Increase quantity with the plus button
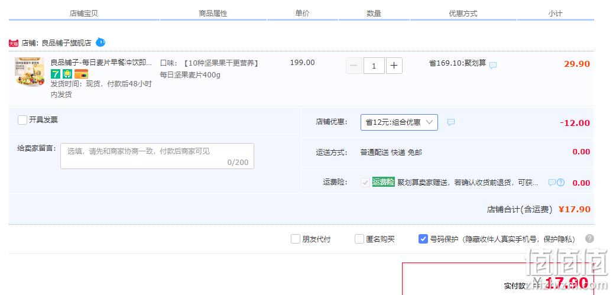This screenshot has height=295, width=613. (394, 66)
